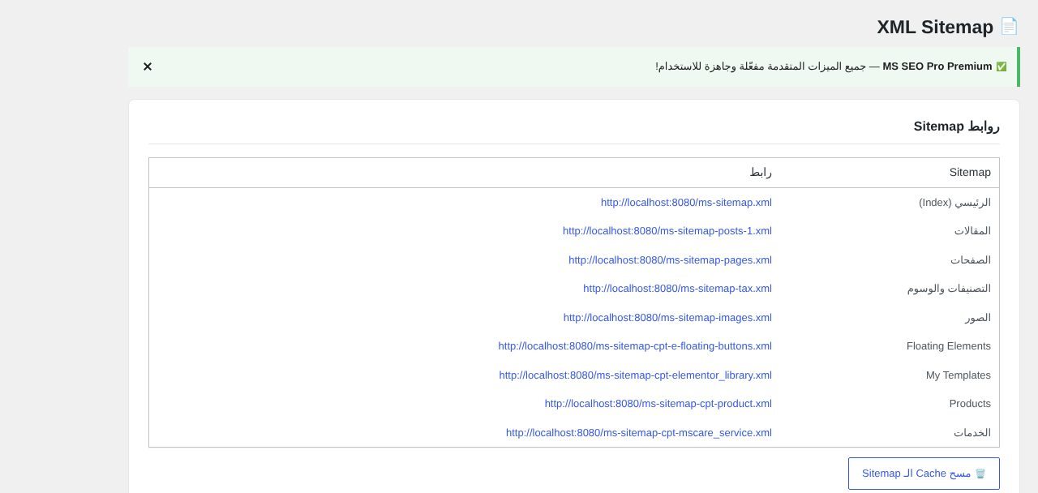This screenshot has width=1038, height=493.
Task: Dismiss the MS SEO Pro Premium notice
Action: coord(148,66)
